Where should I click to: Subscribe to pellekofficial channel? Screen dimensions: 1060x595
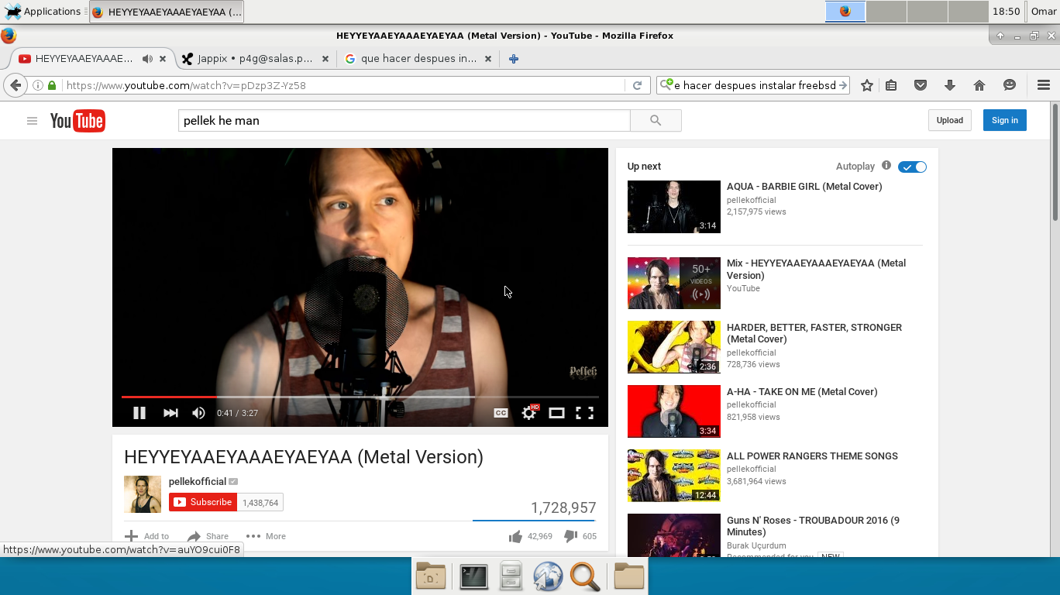(x=203, y=502)
